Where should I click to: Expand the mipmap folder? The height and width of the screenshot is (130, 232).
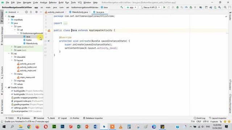[12, 81]
